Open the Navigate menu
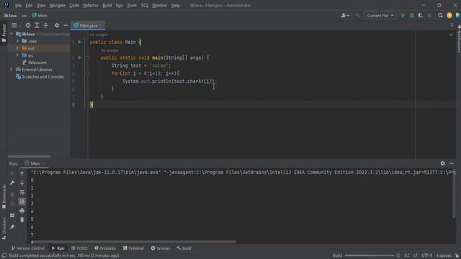This screenshot has width=461, height=259. tap(58, 5)
